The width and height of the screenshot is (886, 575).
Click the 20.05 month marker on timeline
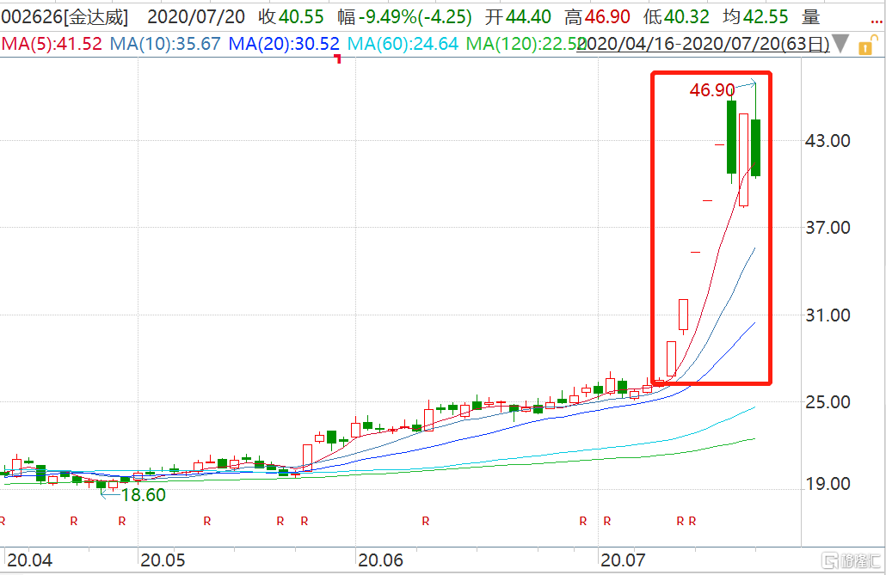pyautogui.click(x=163, y=560)
